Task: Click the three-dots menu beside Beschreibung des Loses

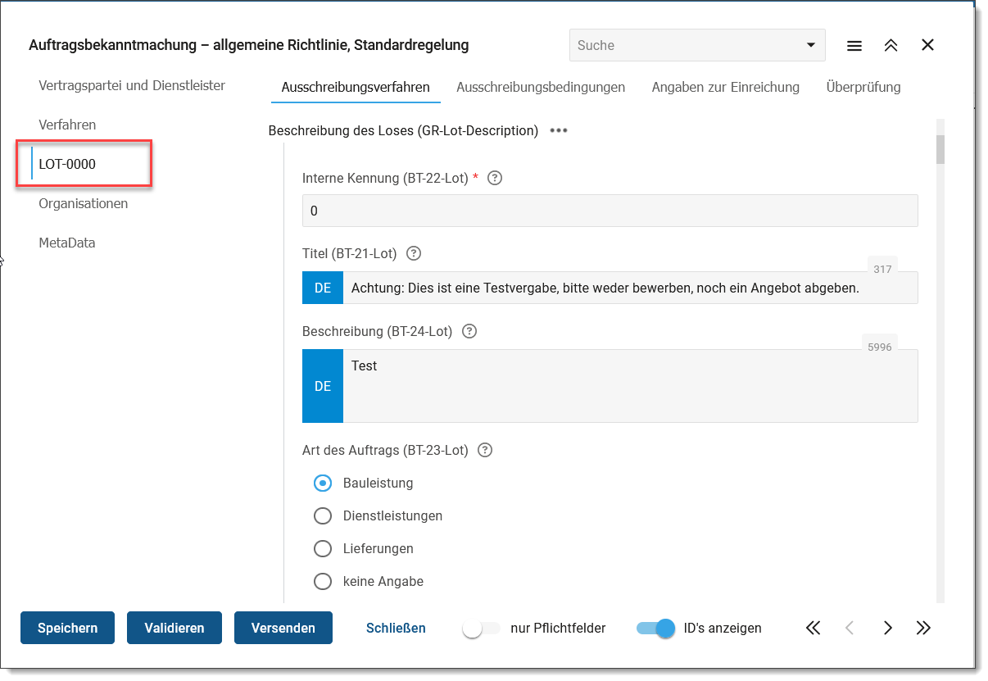Action: pyautogui.click(x=559, y=131)
